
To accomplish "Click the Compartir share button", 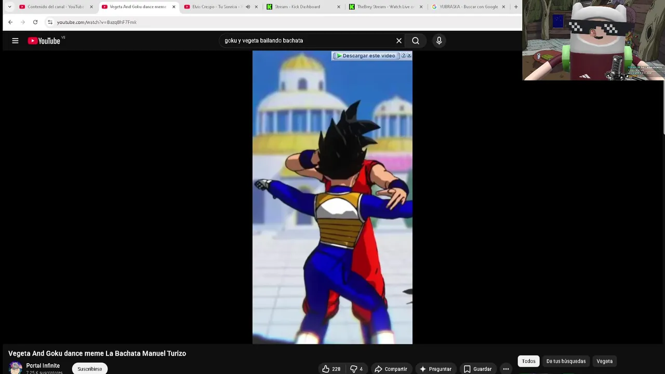I will click(x=391, y=369).
